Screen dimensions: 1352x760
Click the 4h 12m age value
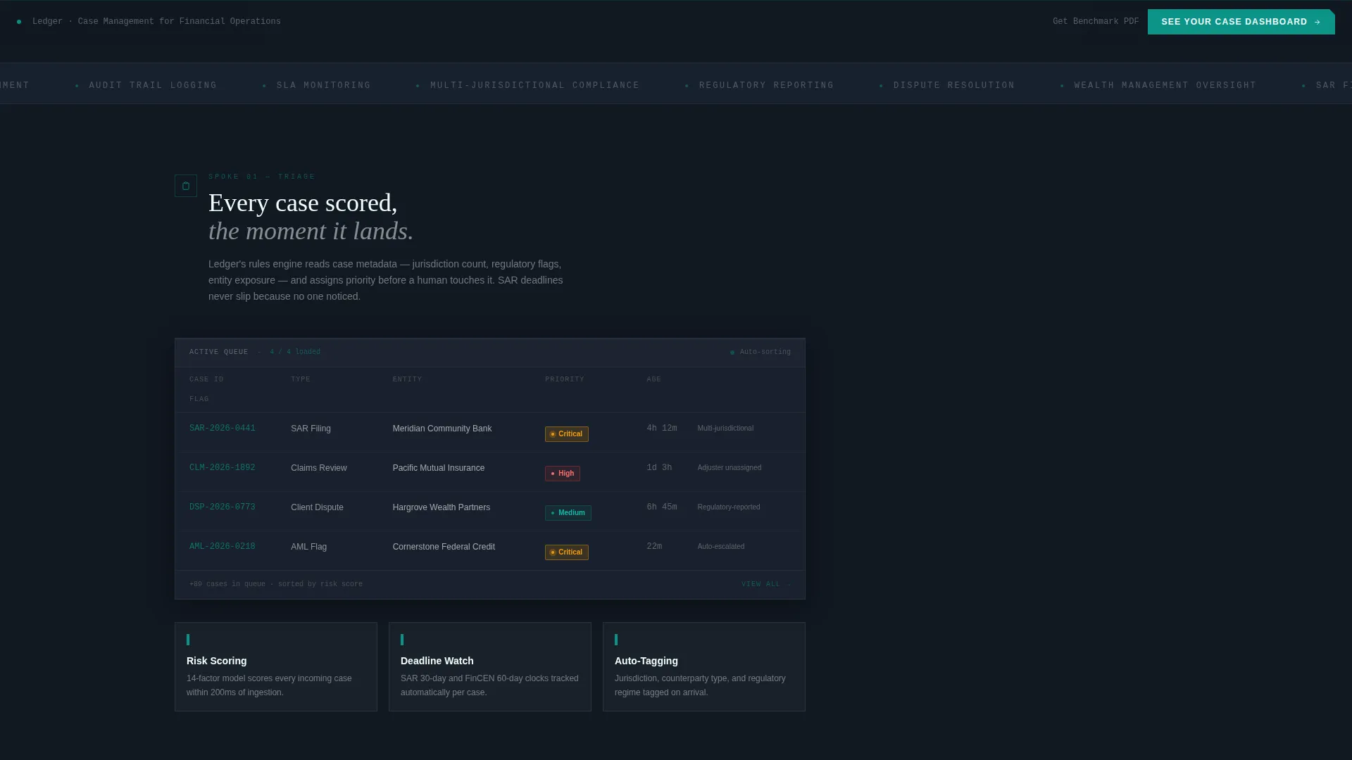662,429
